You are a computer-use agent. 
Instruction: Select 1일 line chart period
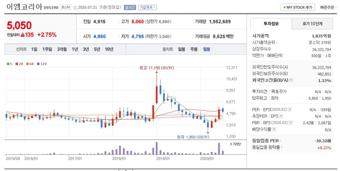pos(34,49)
